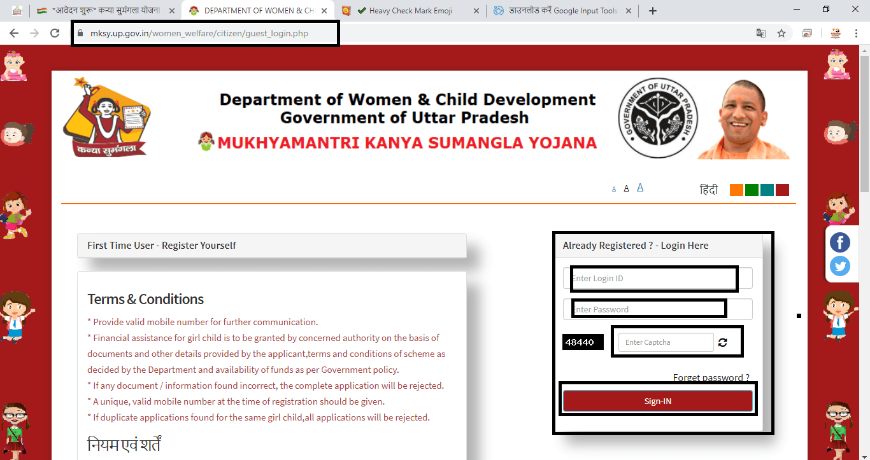
Task: Click the address bar URL
Action: point(199,33)
